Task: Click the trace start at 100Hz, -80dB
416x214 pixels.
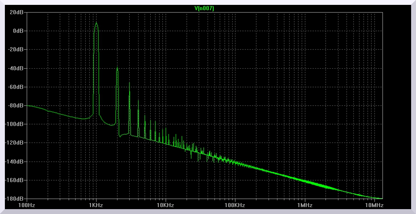Action: tap(27, 106)
